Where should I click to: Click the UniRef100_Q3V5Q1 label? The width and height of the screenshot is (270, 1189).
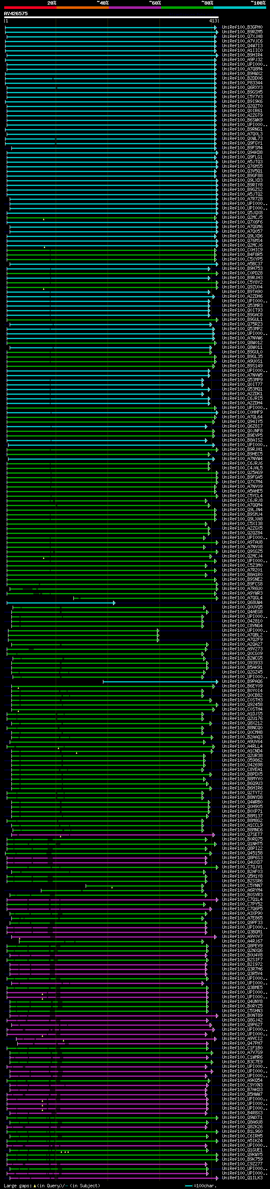click(x=242, y=171)
